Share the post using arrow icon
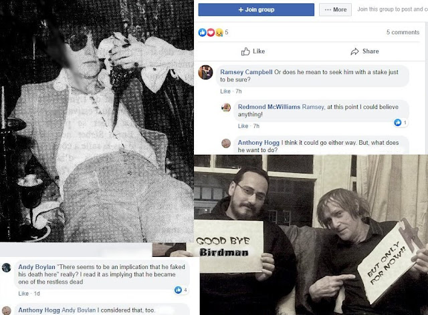428x315 pixels. [364, 51]
